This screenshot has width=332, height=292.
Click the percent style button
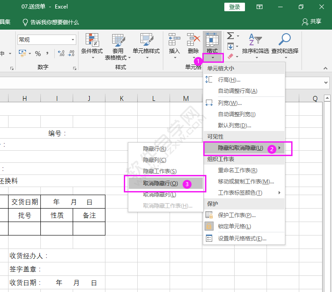[x=38, y=54]
